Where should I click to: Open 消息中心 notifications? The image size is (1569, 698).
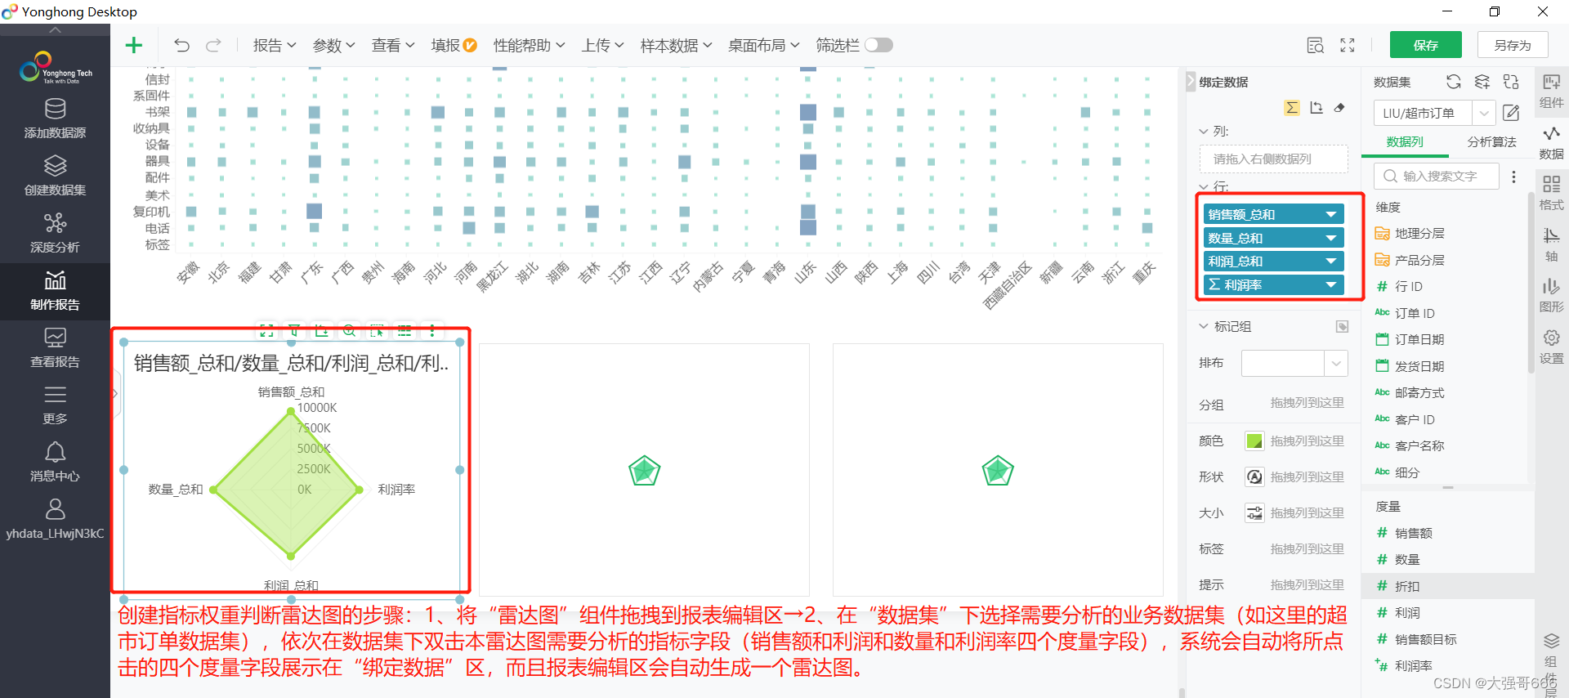click(55, 463)
